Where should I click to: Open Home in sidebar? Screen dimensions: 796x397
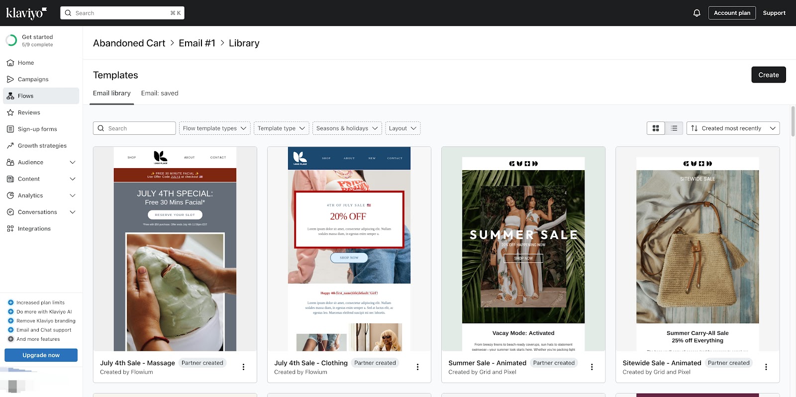pyautogui.click(x=41, y=63)
